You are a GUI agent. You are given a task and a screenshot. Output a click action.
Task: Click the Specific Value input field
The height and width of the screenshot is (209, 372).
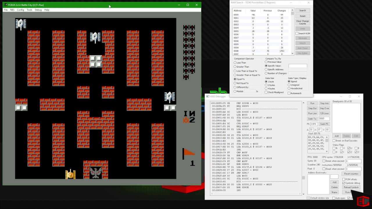(298, 66)
